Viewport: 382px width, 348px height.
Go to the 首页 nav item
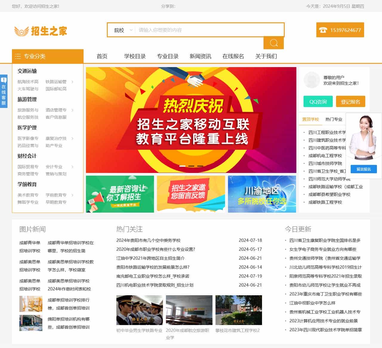102,56
